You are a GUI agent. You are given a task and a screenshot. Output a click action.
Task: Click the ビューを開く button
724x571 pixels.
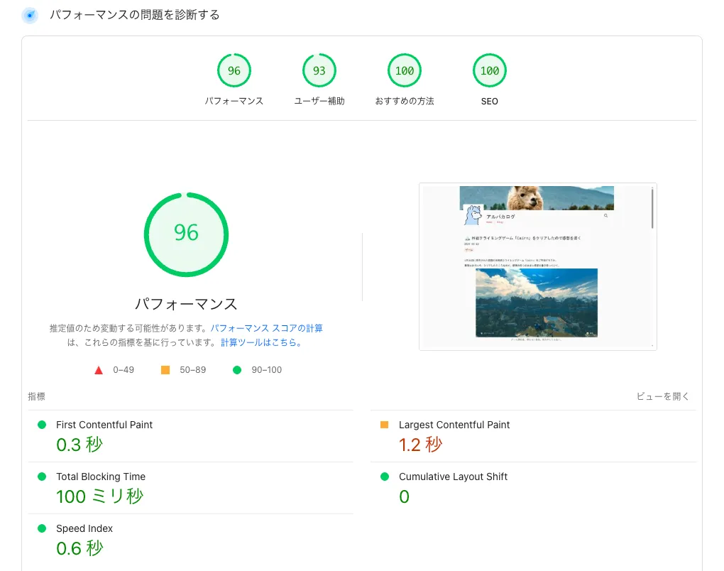tap(662, 396)
